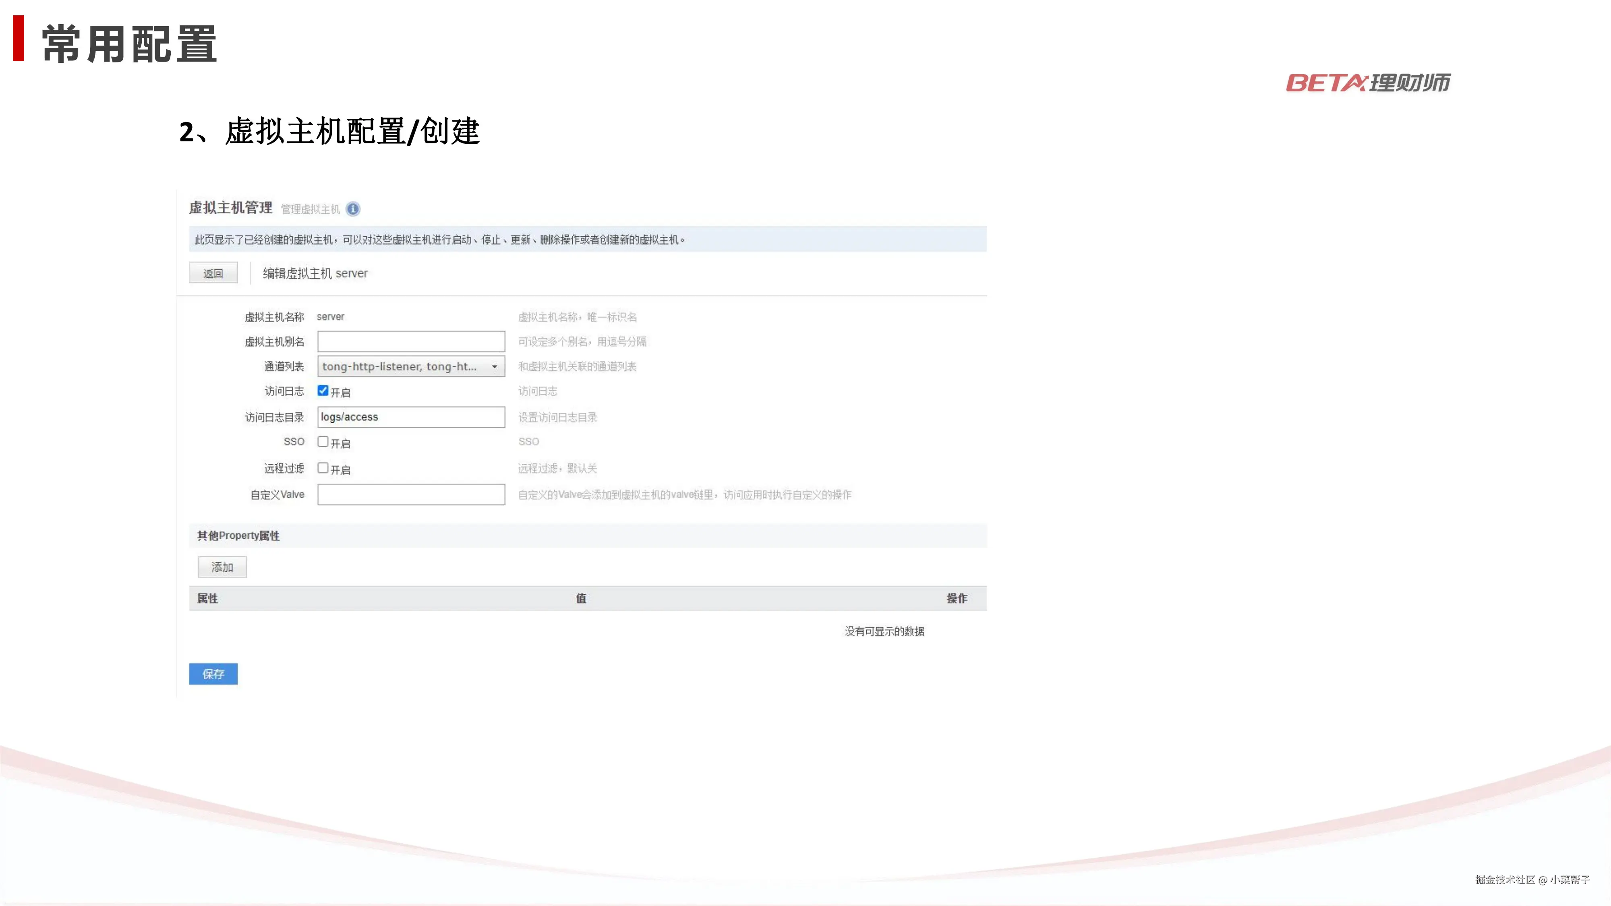Enable the SSO 开启 checkbox
Screen dimensions: 1611x906
(323, 442)
